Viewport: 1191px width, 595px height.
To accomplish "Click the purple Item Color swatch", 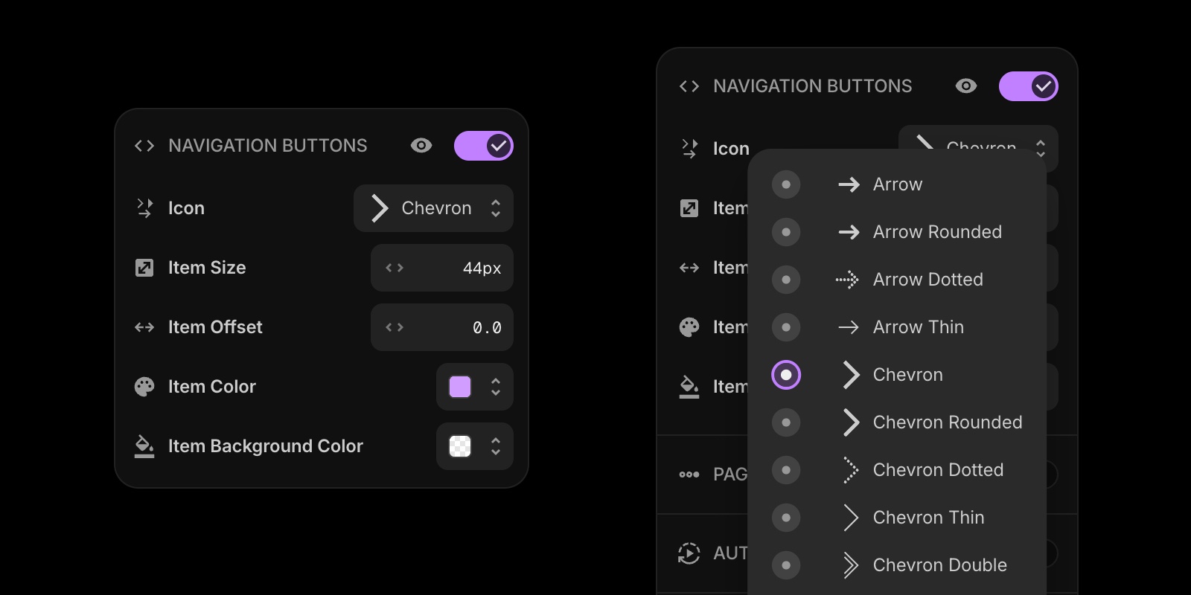I will coord(460,387).
